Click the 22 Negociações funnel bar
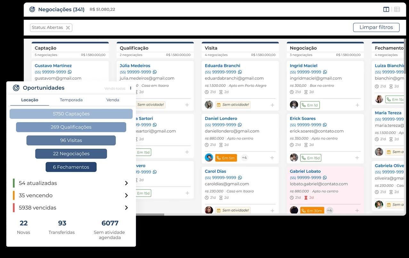 (x=71, y=154)
